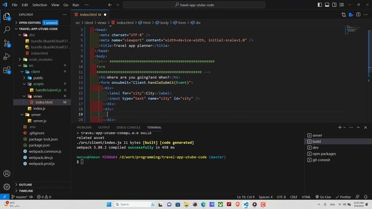Open the Selection menu
The height and width of the screenshot is (209, 372).
click(40, 5)
